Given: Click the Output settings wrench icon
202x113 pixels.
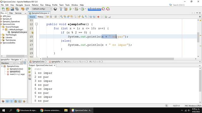Looking at the screenshot, I should click(x=30, y=79).
